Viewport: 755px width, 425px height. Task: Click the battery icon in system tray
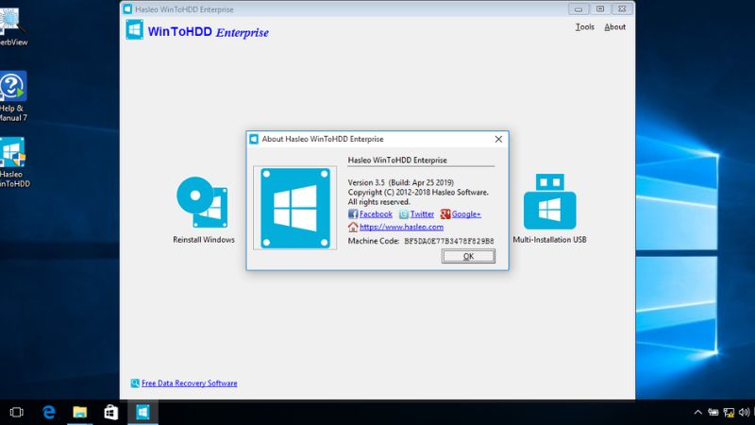(x=713, y=412)
